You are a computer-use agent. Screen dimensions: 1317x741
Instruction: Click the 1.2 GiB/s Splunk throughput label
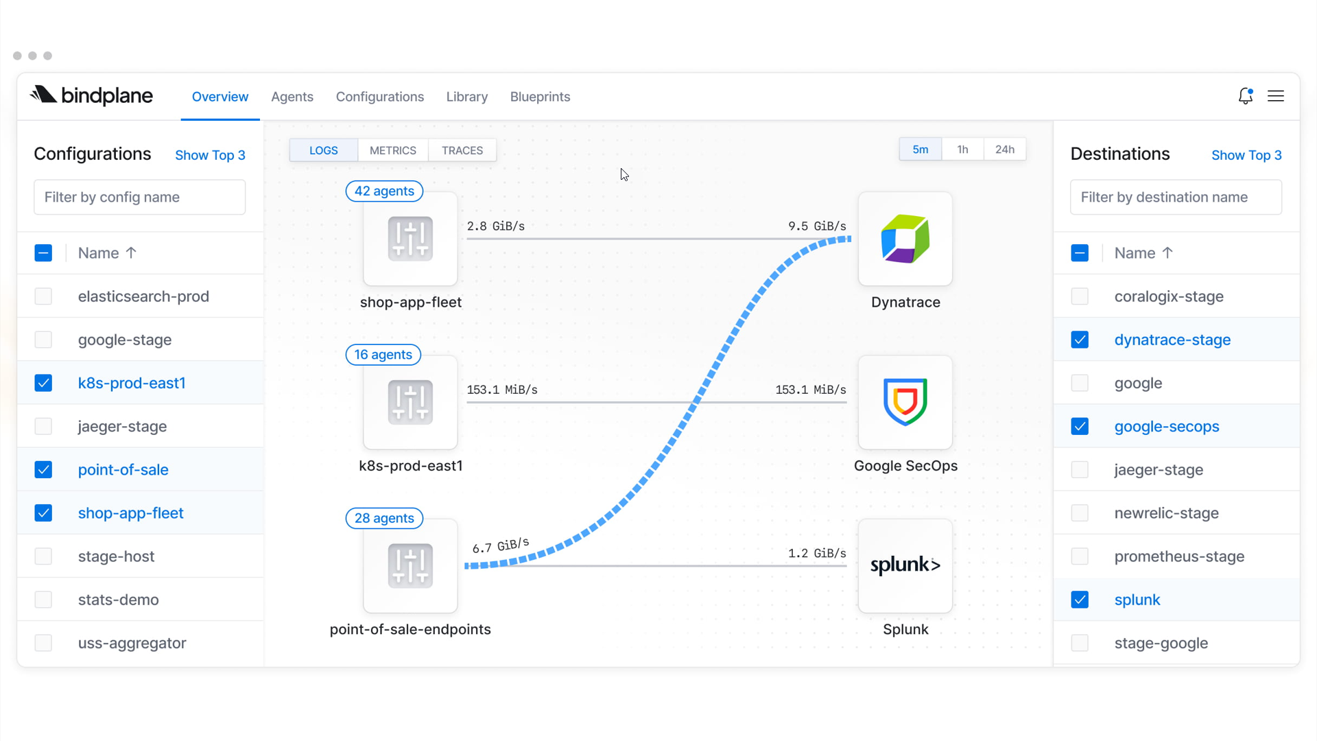click(x=817, y=553)
